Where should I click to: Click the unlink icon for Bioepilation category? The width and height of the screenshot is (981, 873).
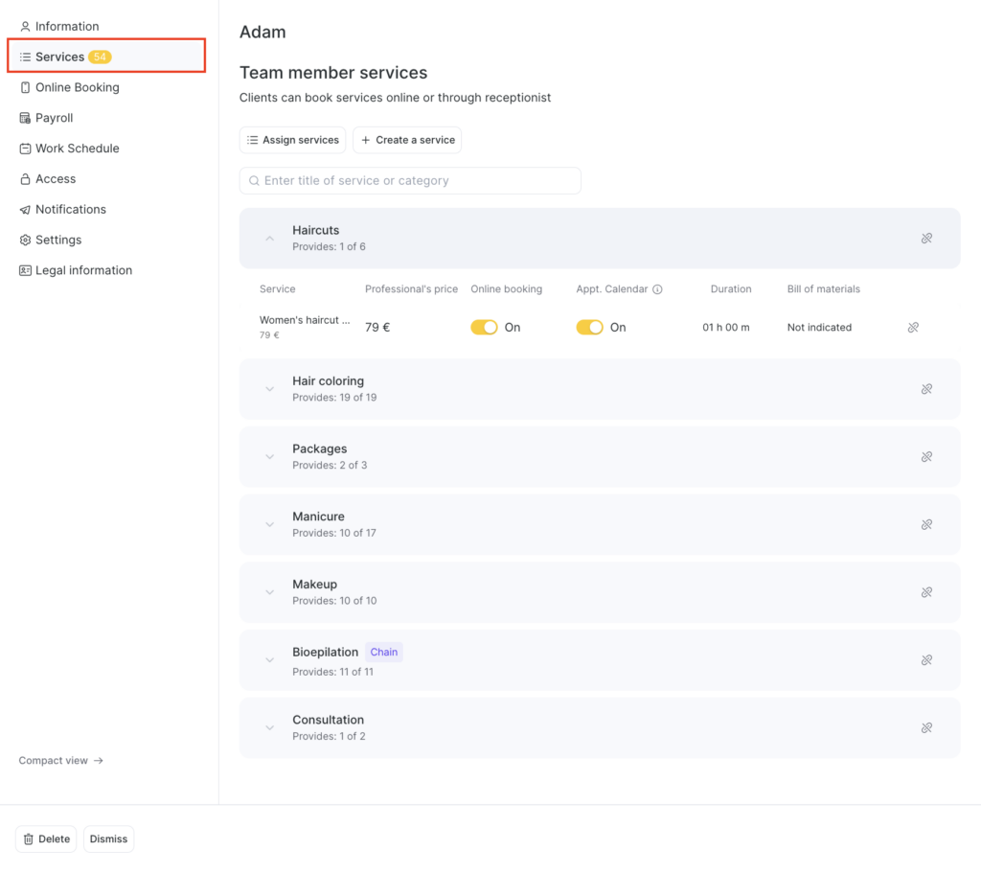click(926, 660)
